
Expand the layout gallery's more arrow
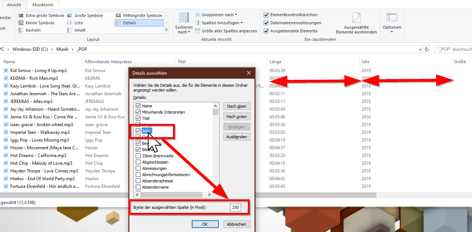(x=166, y=30)
